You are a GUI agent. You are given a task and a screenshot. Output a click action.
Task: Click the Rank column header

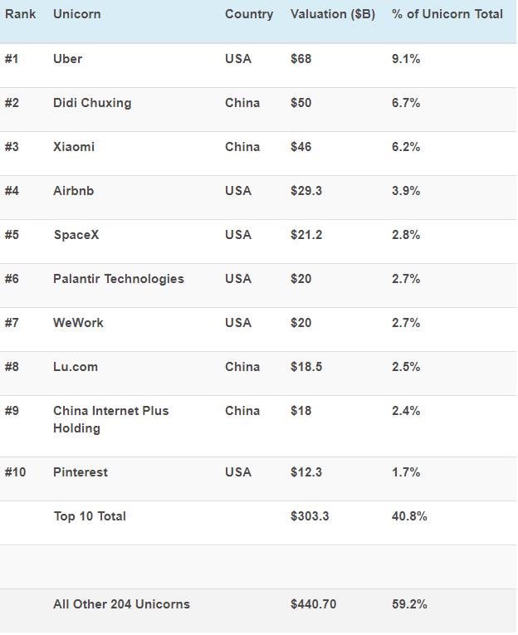coord(20,14)
